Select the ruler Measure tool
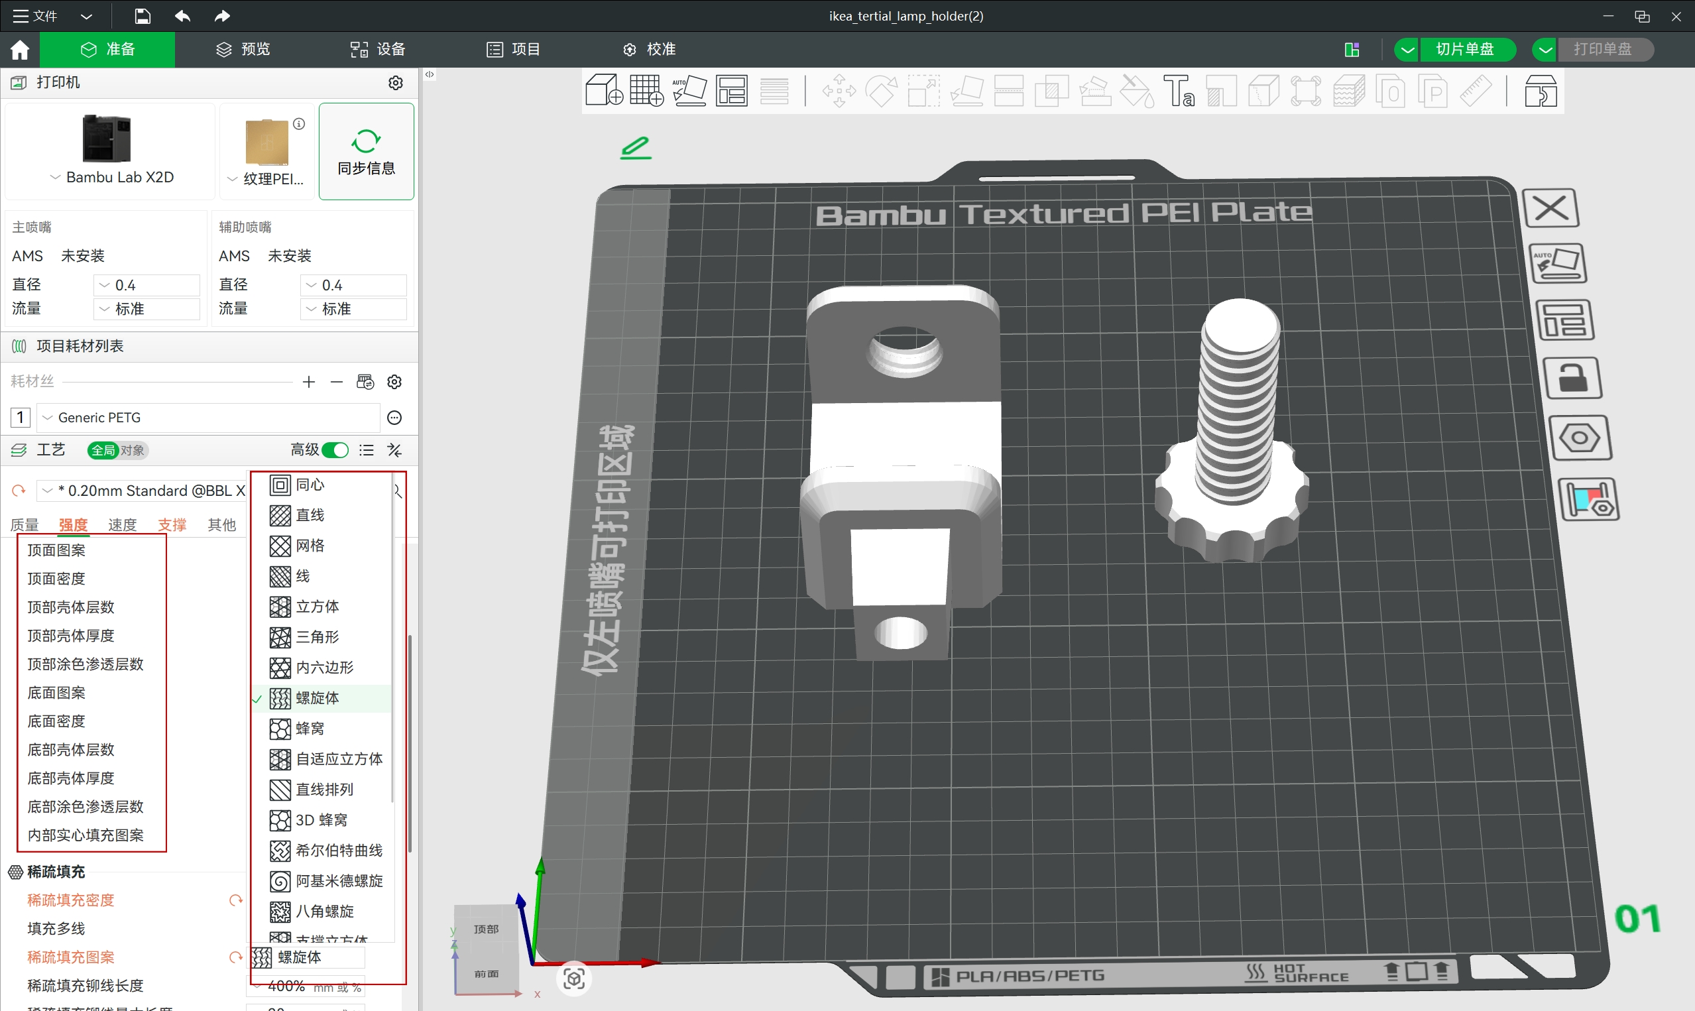Viewport: 1695px width, 1011px height. point(1476,91)
